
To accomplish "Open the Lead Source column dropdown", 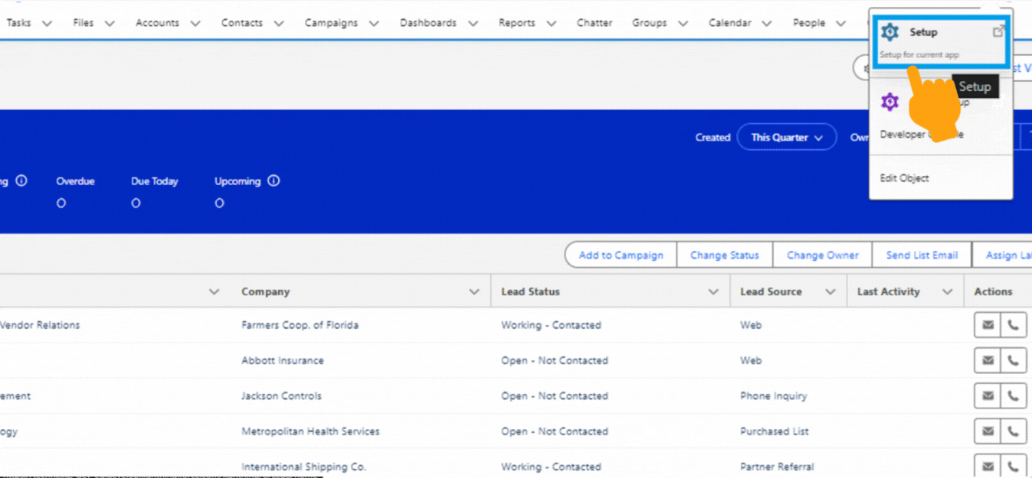I will 830,291.
